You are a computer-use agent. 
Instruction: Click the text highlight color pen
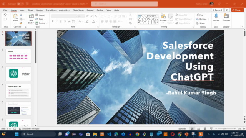[87, 21]
